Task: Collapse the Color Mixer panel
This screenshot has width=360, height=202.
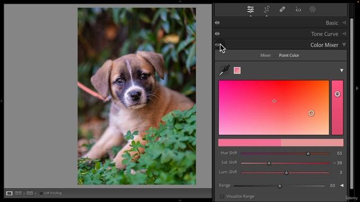Action: pos(344,44)
